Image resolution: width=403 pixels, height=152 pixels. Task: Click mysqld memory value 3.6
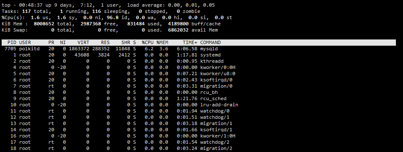coord(164,49)
